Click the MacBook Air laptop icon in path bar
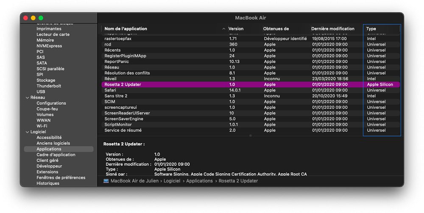424x213 pixels. tap(106, 181)
